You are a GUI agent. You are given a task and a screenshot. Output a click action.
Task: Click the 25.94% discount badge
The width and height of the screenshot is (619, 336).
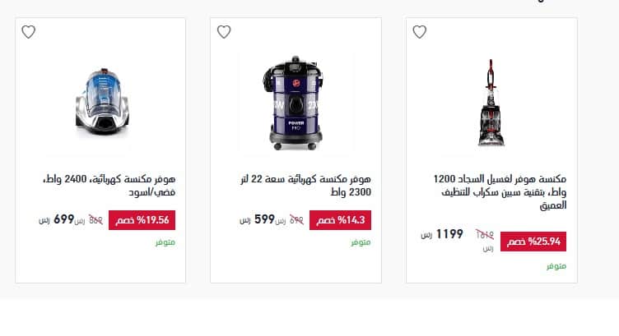coord(533,242)
